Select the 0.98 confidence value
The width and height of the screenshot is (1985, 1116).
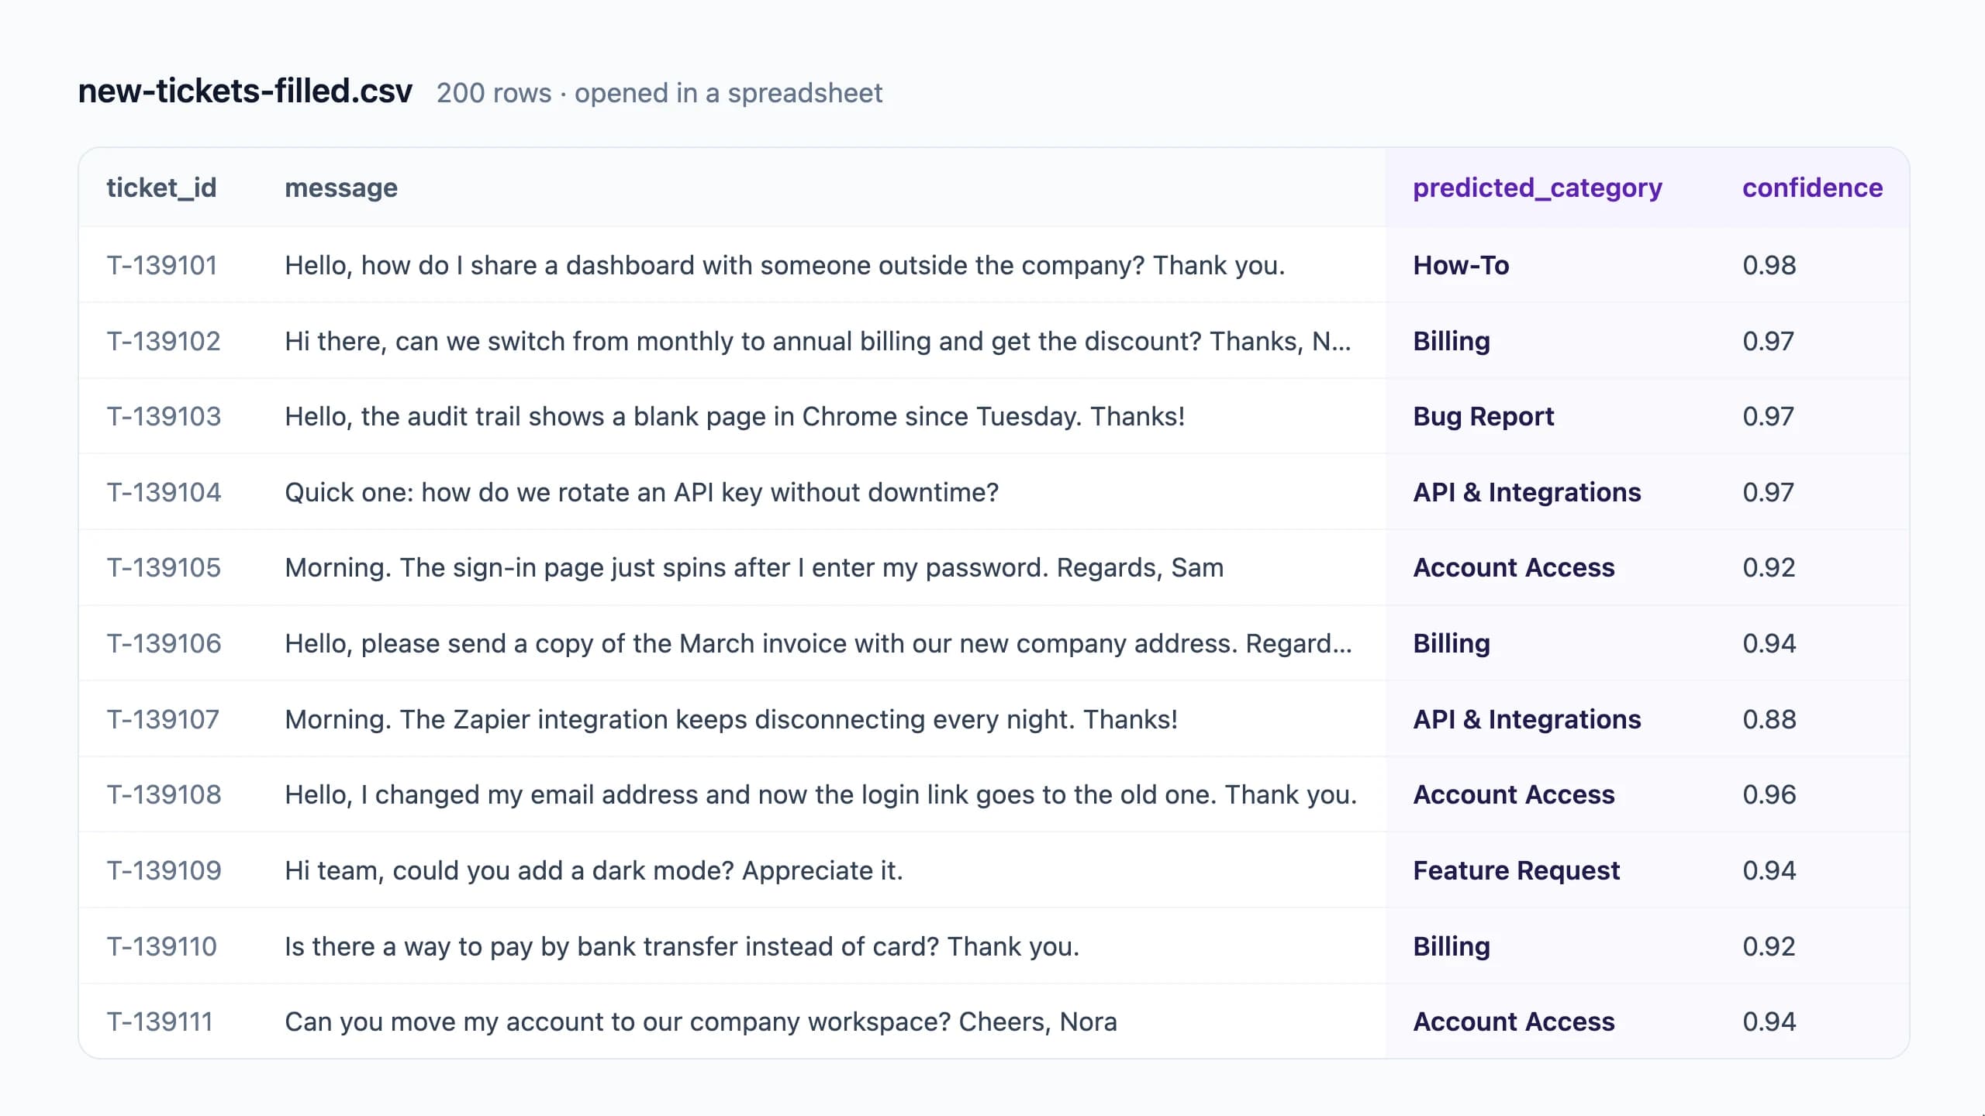tap(1769, 265)
